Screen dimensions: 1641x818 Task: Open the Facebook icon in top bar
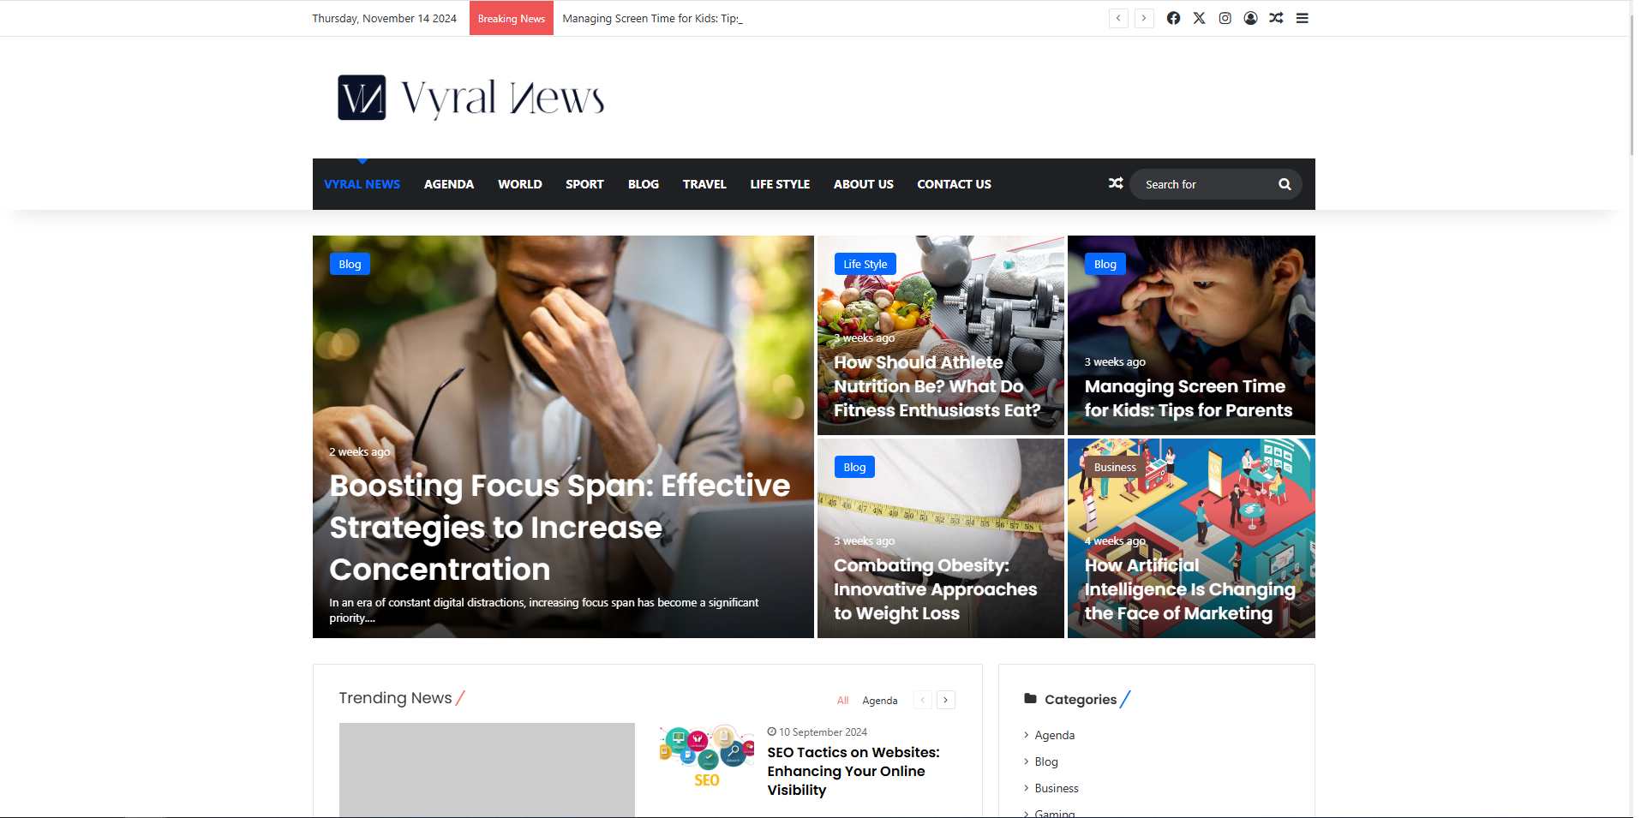pyautogui.click(x=1173, y=18)
